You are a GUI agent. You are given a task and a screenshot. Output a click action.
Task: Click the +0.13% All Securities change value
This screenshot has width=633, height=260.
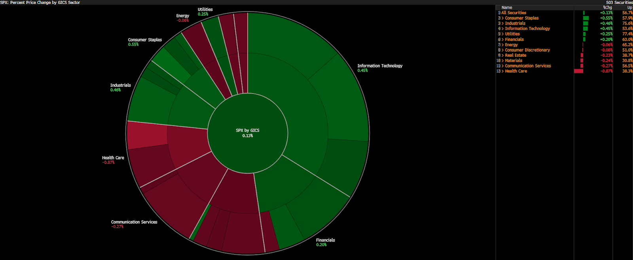click(606, 13)
